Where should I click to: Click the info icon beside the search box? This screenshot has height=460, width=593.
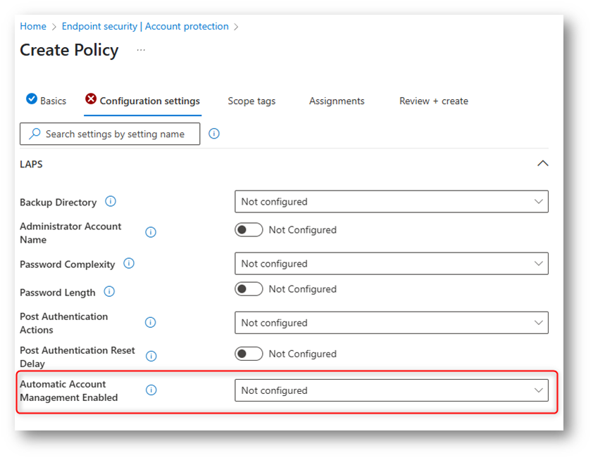point(213,134)
